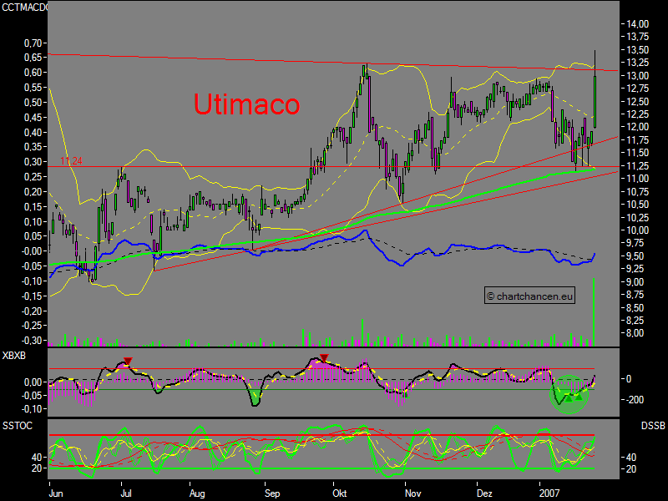Select the tallest green volume bar

click(x=593, y=313)
